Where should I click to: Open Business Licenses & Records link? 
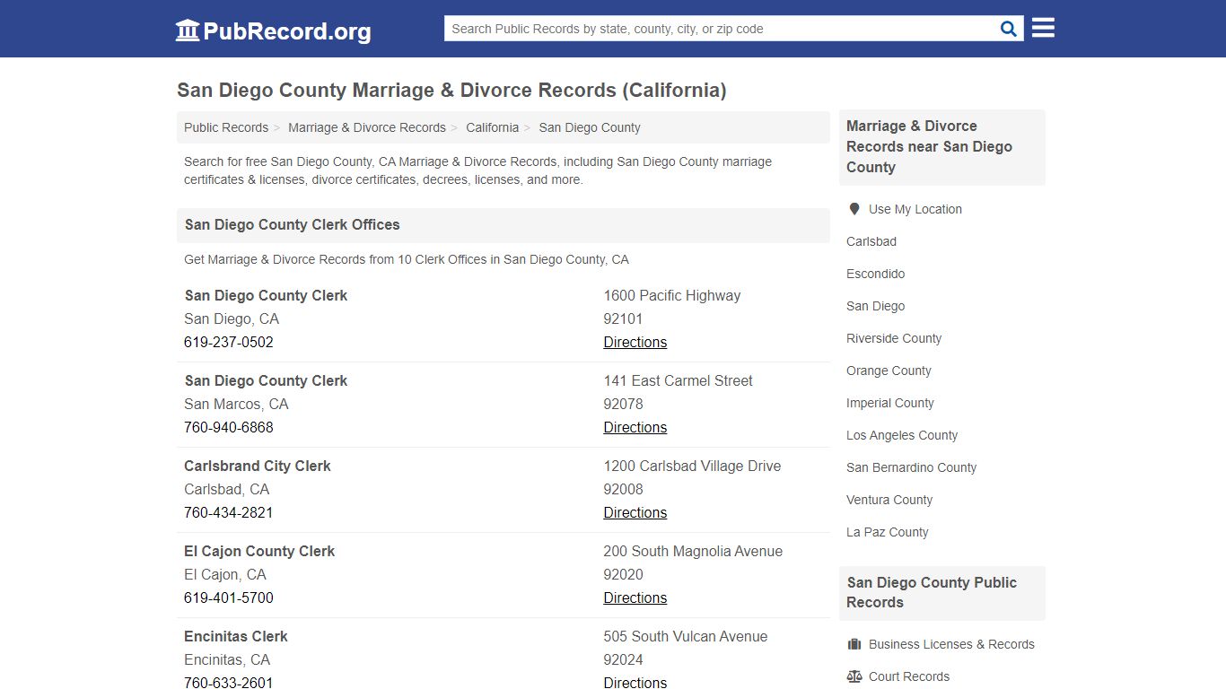pyautogui.click(x=951, y=644)
